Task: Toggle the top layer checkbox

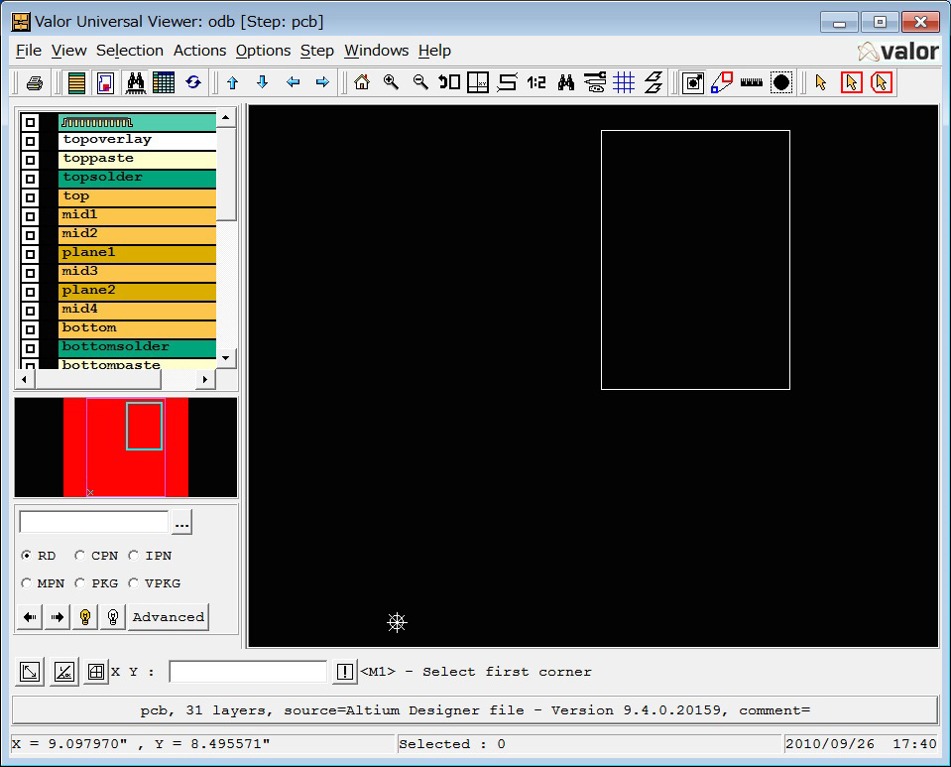Action: coord(30,197)
